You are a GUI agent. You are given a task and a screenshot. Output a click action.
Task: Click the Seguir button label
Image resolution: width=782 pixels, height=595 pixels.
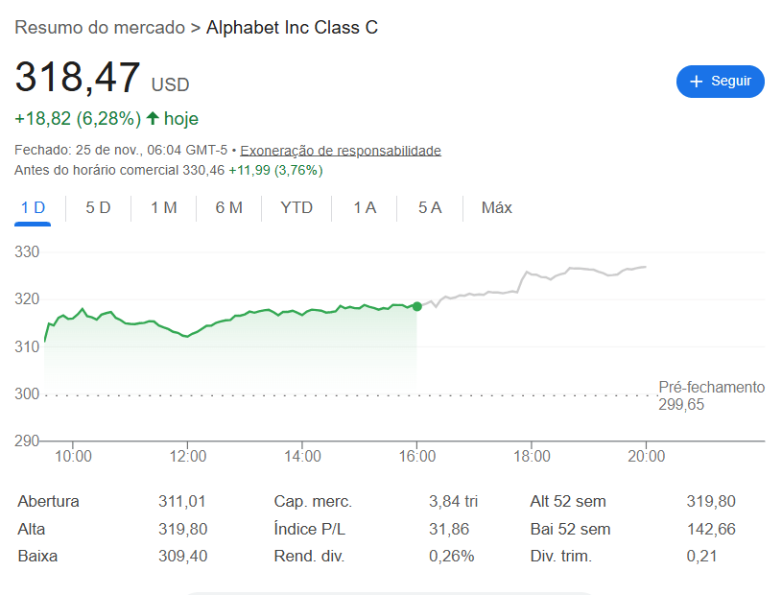click(x=731, y=82)
